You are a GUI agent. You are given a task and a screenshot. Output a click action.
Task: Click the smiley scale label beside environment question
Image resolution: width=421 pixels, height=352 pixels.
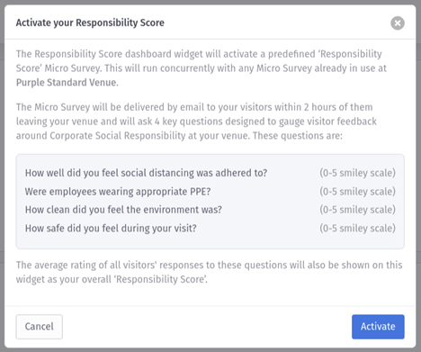(x=357, y=210)
